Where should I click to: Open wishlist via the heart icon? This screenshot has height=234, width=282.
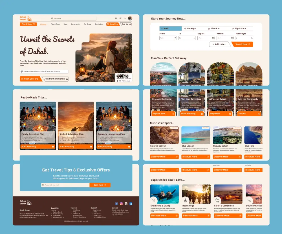tap(116, 18)
